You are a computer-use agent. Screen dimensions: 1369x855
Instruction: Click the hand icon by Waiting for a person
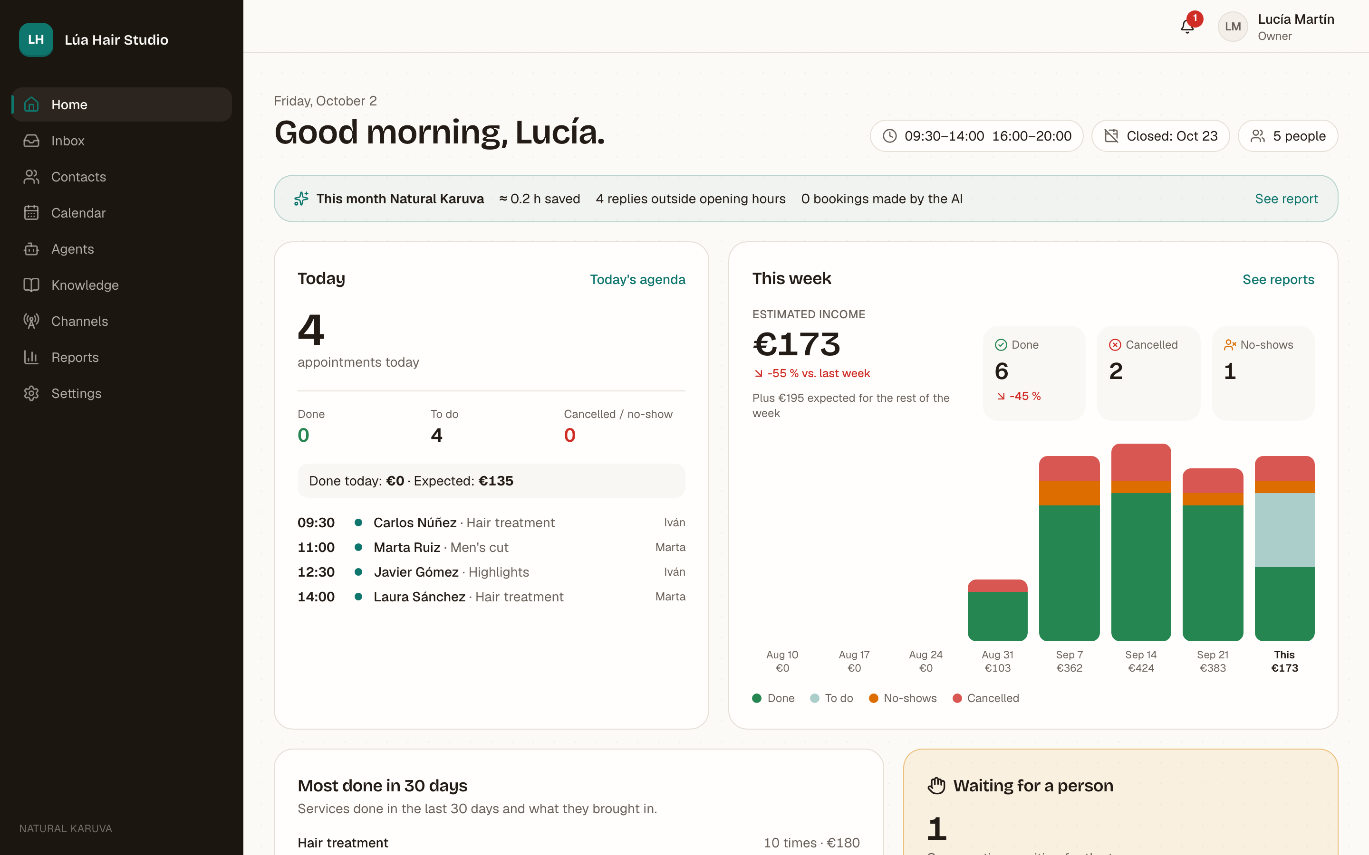(937, 786)
